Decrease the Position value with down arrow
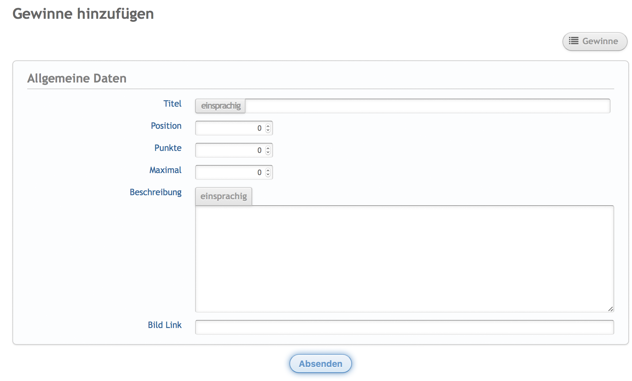632x381 pixels. pyautogui.click(x=268, y=130)
